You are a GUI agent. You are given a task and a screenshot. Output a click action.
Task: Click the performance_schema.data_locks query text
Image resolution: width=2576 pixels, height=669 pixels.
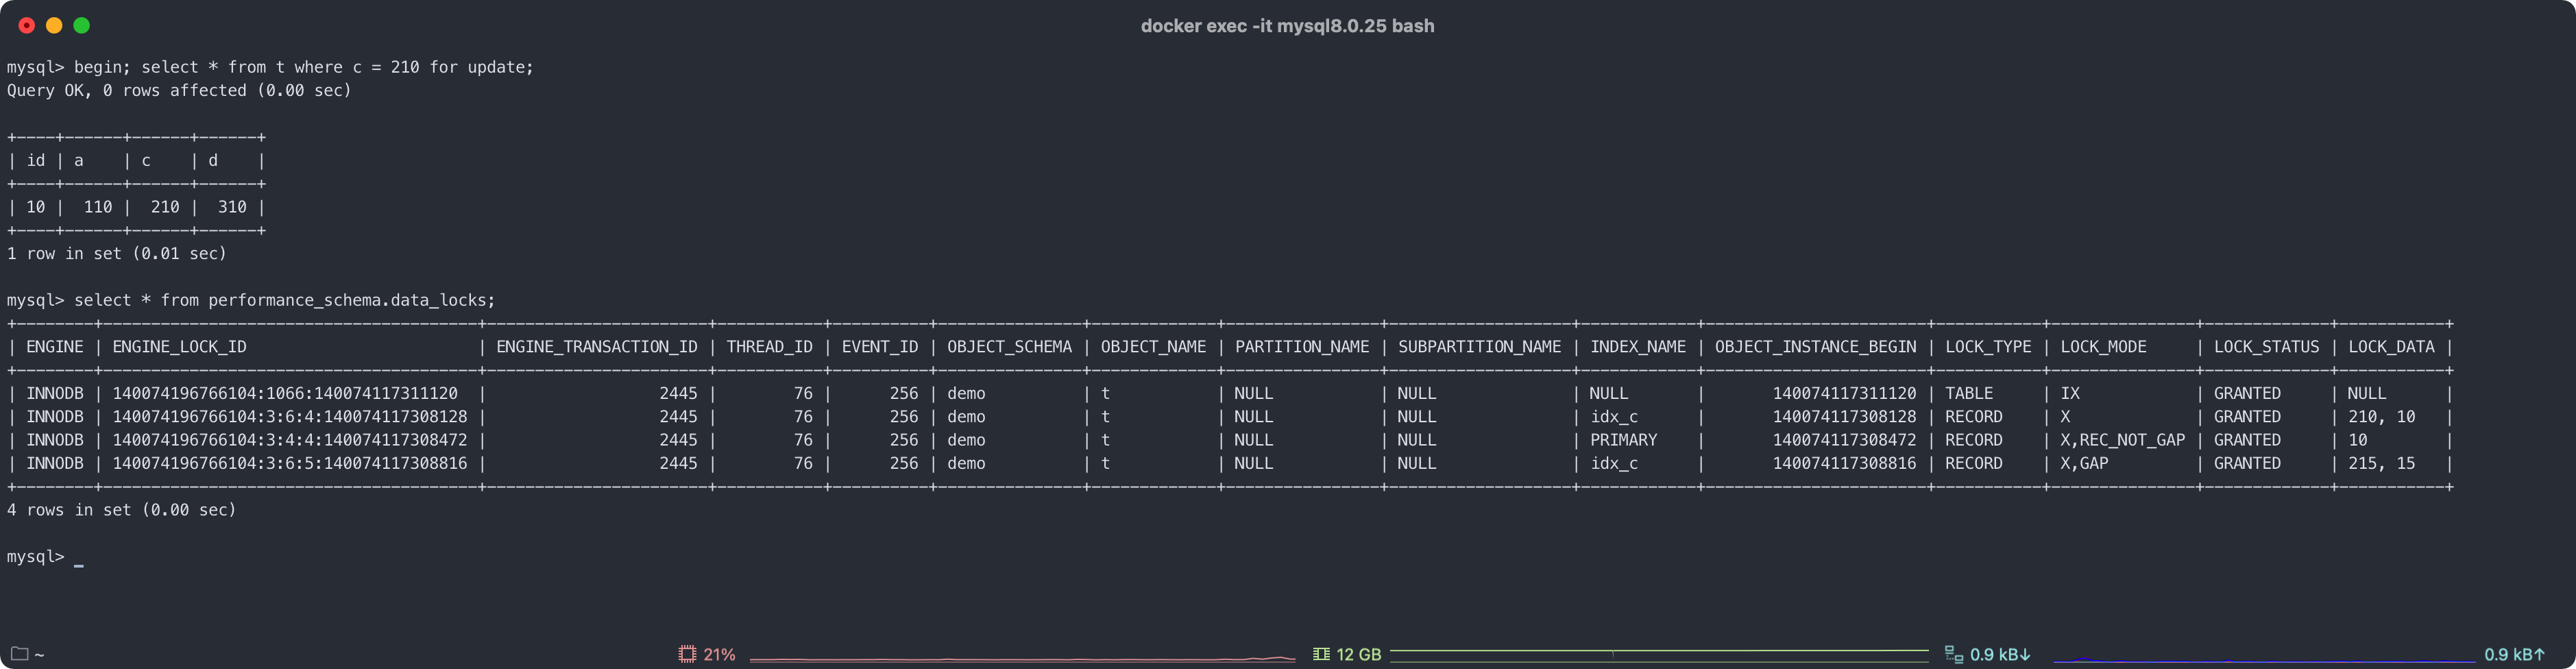point(351,301)
